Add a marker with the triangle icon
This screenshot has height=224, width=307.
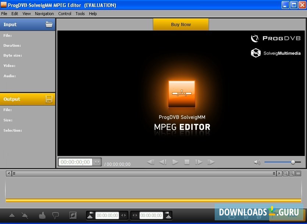point(12,216)
